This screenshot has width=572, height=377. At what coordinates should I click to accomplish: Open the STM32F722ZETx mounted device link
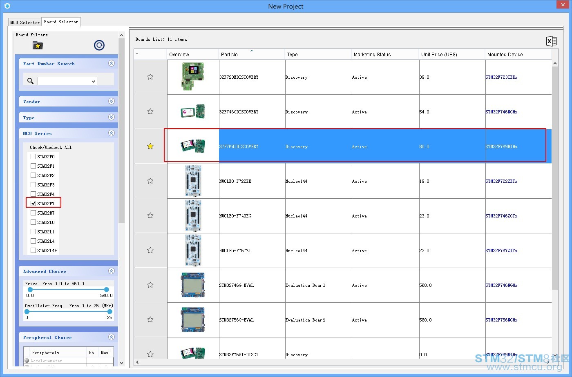point(501,181)
